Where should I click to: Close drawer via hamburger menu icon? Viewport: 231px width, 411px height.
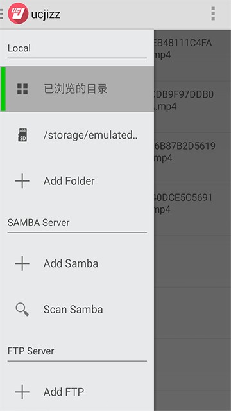click(x=1, y=13)
